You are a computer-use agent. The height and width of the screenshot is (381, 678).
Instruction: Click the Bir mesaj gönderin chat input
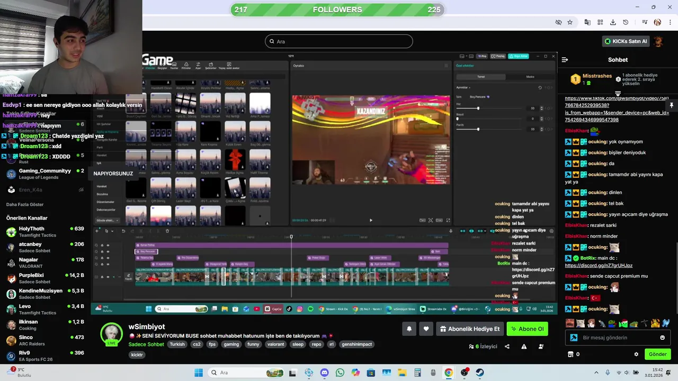click(617, 338)
